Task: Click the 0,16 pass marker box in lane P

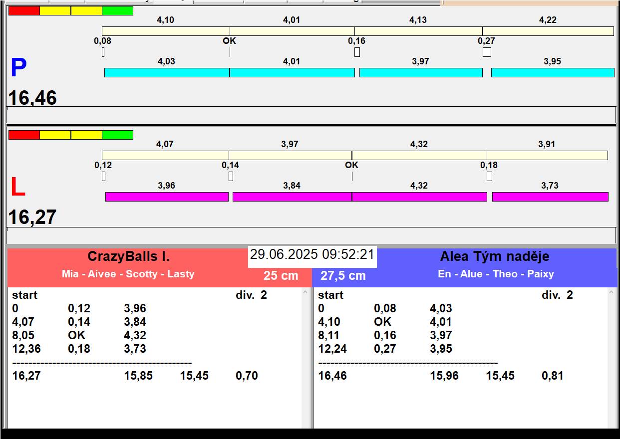Action: [357, 52]
